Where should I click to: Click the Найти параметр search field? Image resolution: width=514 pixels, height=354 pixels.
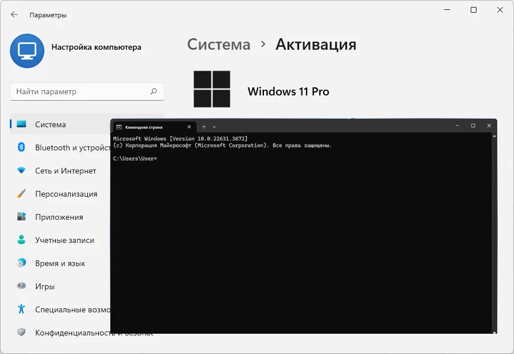tap(87, 91)
